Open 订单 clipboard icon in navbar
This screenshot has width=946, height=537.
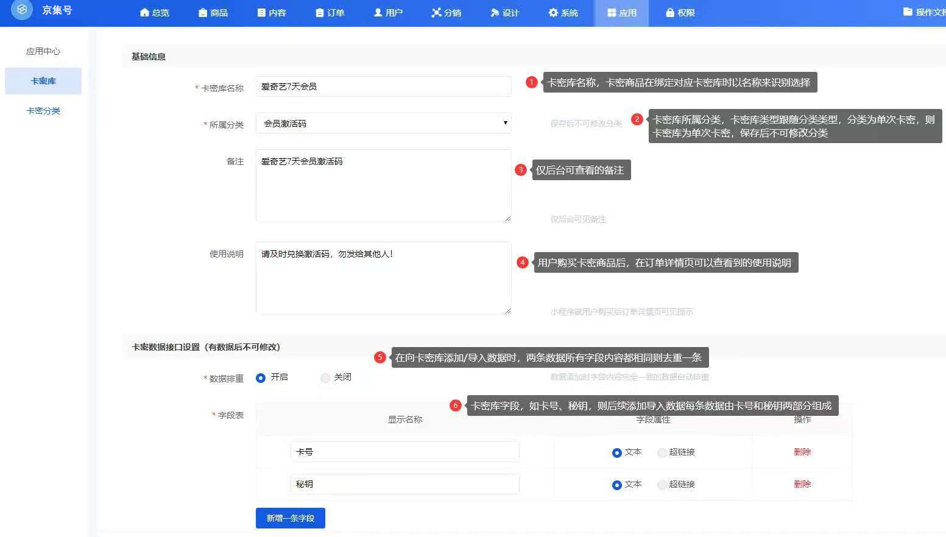click(x=320, y=13)
